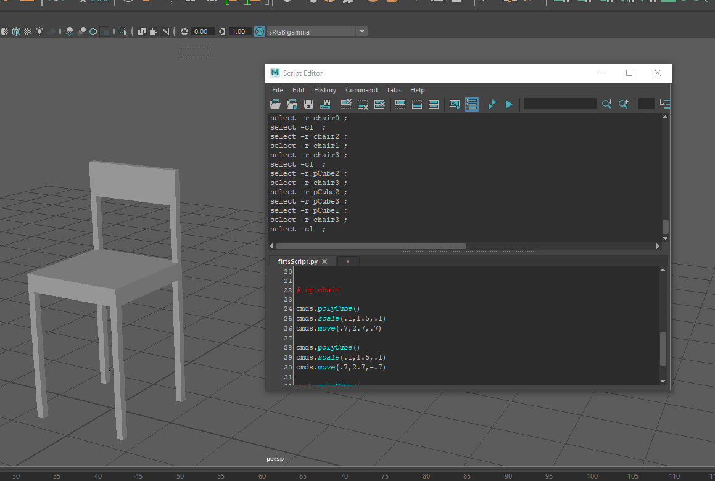Close the firtsScripr.py tab
This screenshot has height=481, width=715.
click(x=324, y=261)
